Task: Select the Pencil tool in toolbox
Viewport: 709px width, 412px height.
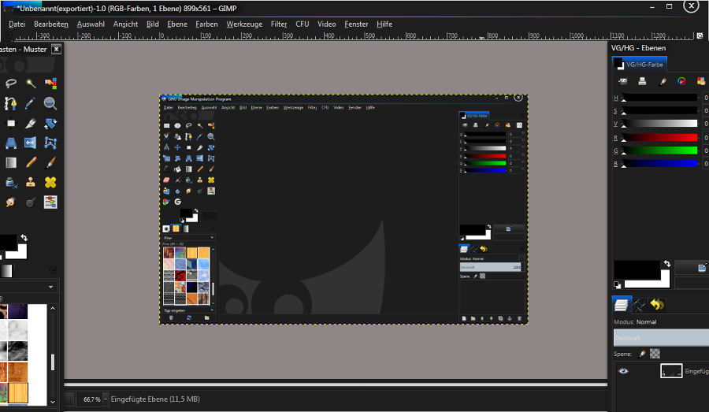Action: coord(32,162)
